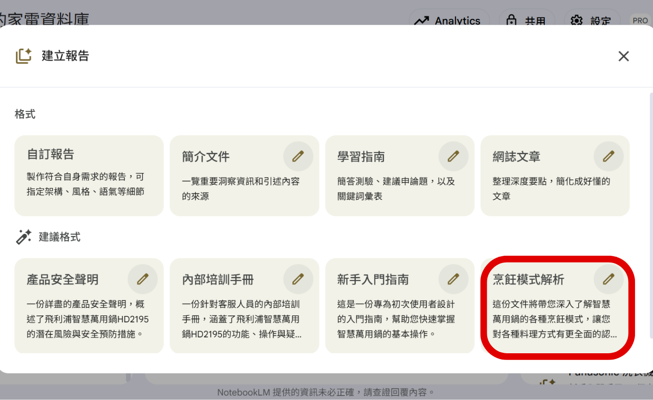Edit the 產品安全聲明 suggested format

click(x=142, y=279)
